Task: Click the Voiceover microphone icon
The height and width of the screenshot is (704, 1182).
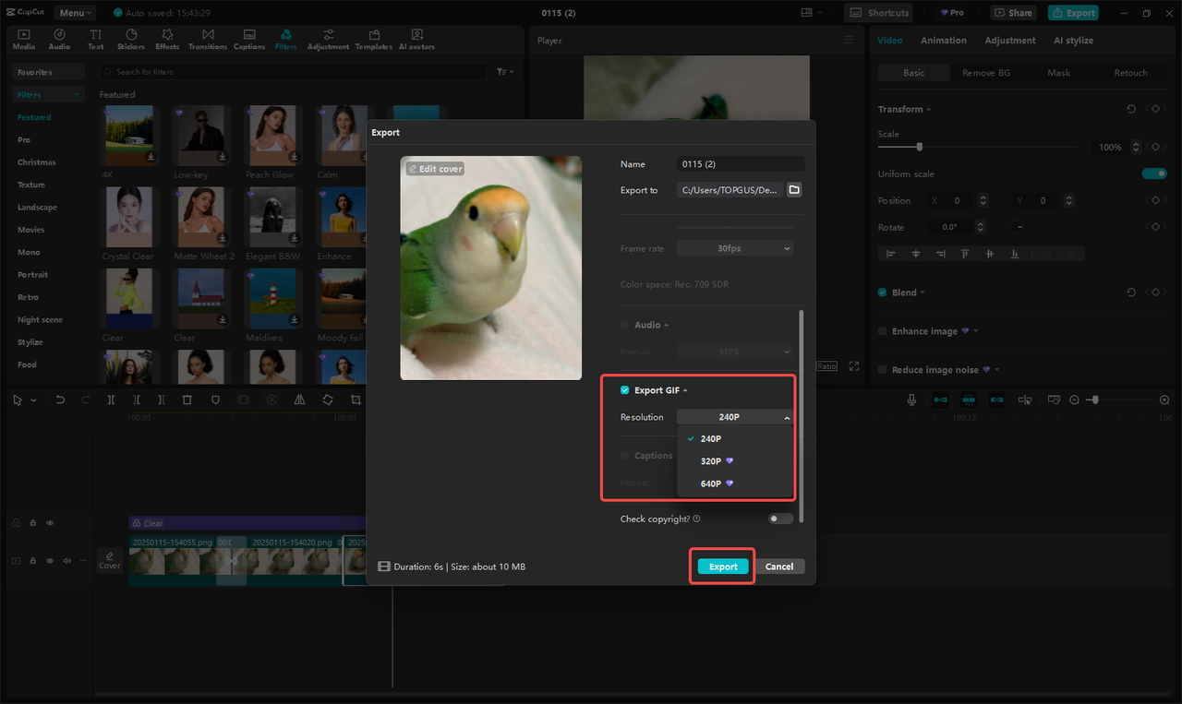Action: coord(911,400)
